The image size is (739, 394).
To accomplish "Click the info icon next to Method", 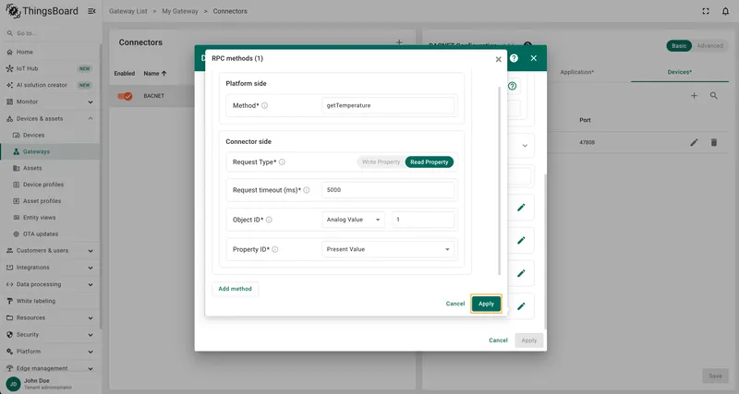I will [x=264, y=105].
